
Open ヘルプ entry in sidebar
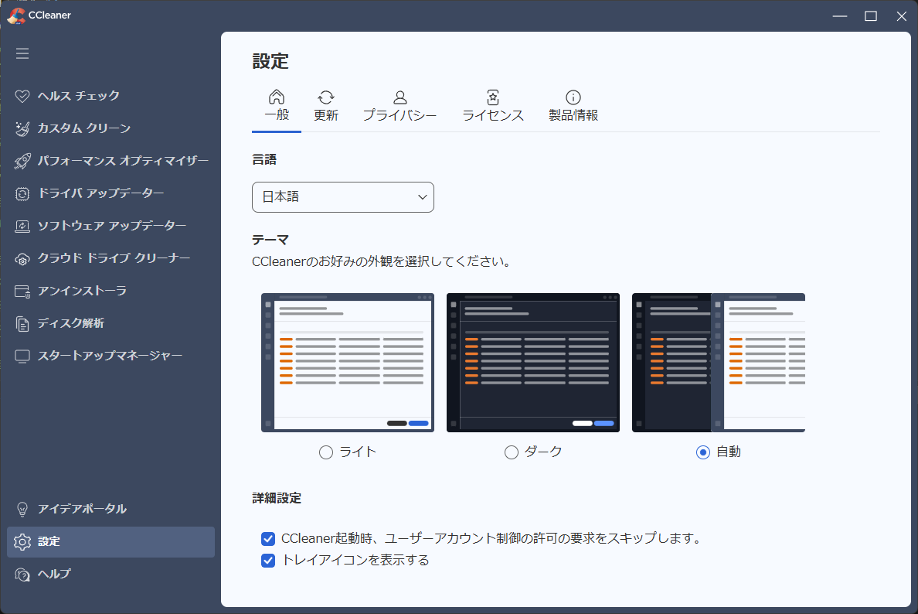(x=54, y=574)
